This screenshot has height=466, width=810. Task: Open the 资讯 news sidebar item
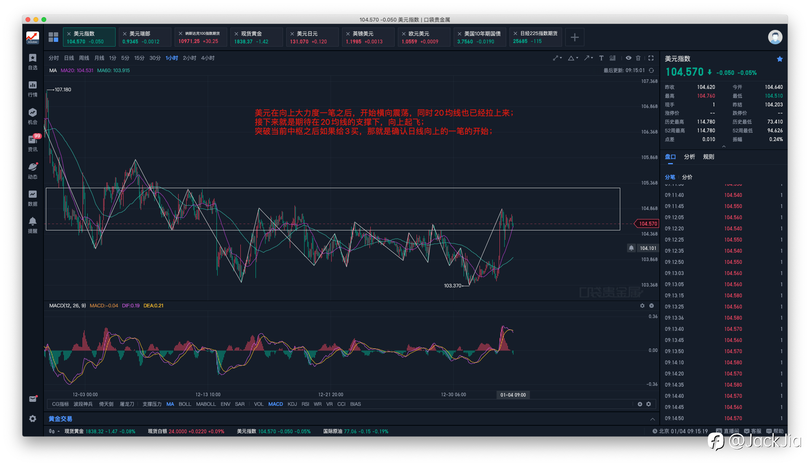33,143
